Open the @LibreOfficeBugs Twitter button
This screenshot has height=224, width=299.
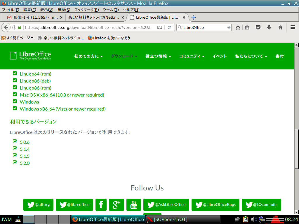pos(215,204)
